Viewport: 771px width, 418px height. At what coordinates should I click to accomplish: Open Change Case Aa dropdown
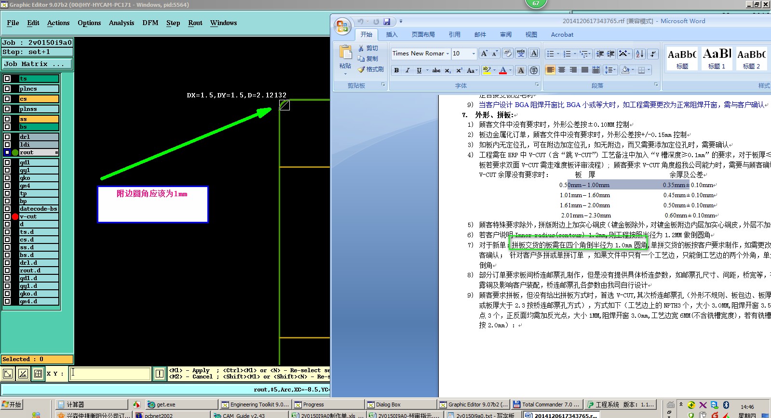472,70
